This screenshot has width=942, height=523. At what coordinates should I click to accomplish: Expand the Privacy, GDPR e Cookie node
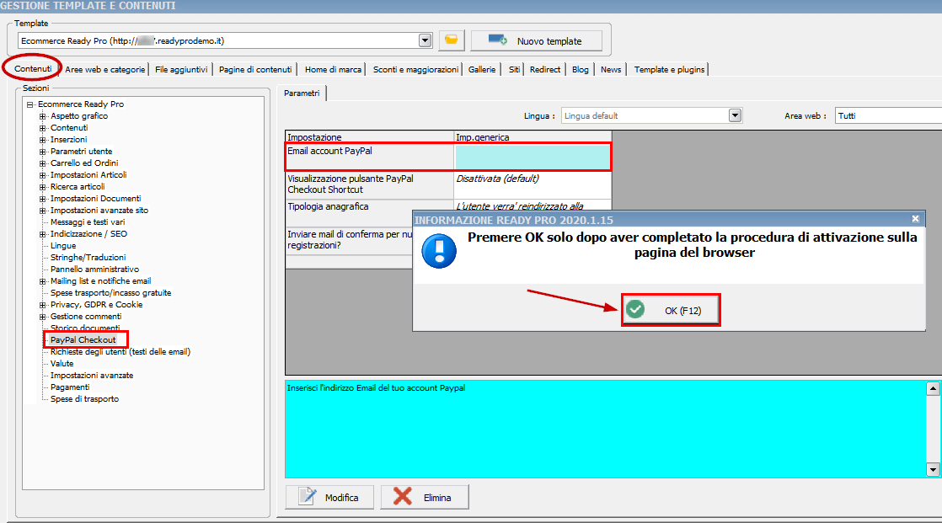pyautogui.click(x=42, y=305)
